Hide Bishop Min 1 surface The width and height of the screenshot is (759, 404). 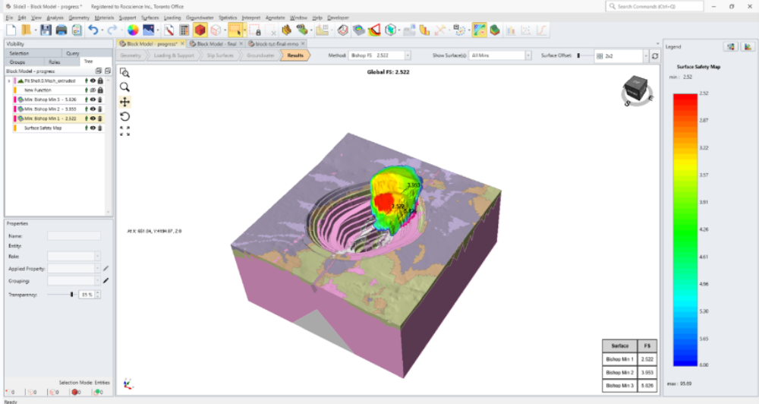pyautogui.click(x=93, y=118)
